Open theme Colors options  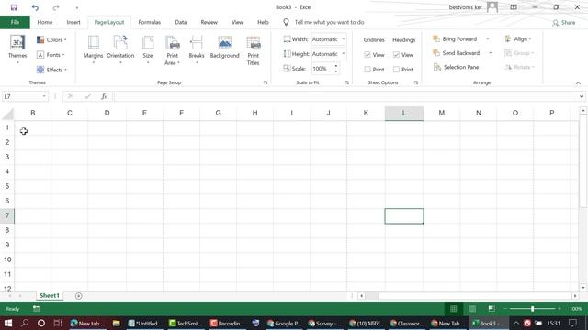[51, 39]
